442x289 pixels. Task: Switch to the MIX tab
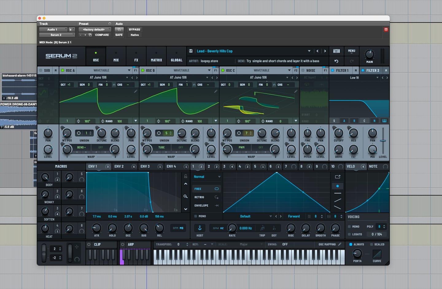(x=116, y=56)
